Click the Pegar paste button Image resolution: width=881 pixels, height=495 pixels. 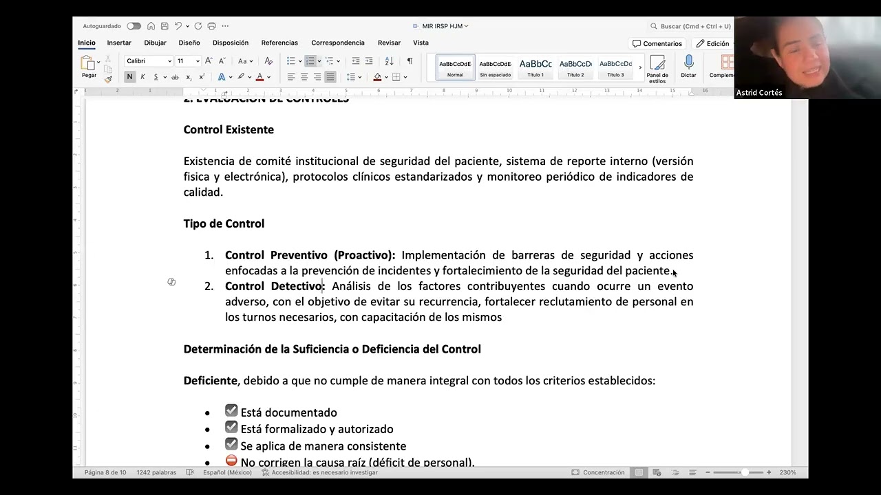click(89, 67)
